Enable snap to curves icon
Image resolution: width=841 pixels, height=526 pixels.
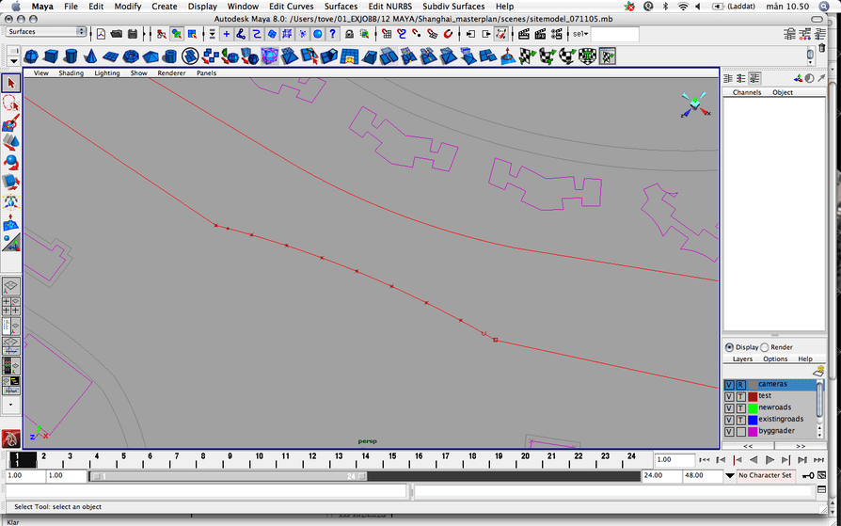coord(402,35)
